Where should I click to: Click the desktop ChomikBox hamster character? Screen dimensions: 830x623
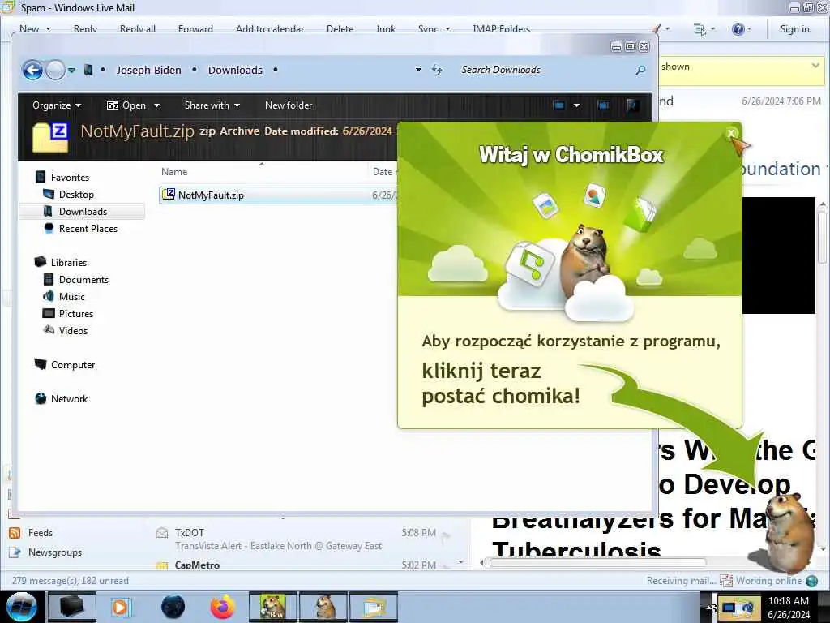tap(787, 532)
